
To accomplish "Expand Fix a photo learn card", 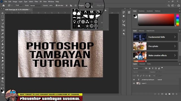I will tap(155, 46).
